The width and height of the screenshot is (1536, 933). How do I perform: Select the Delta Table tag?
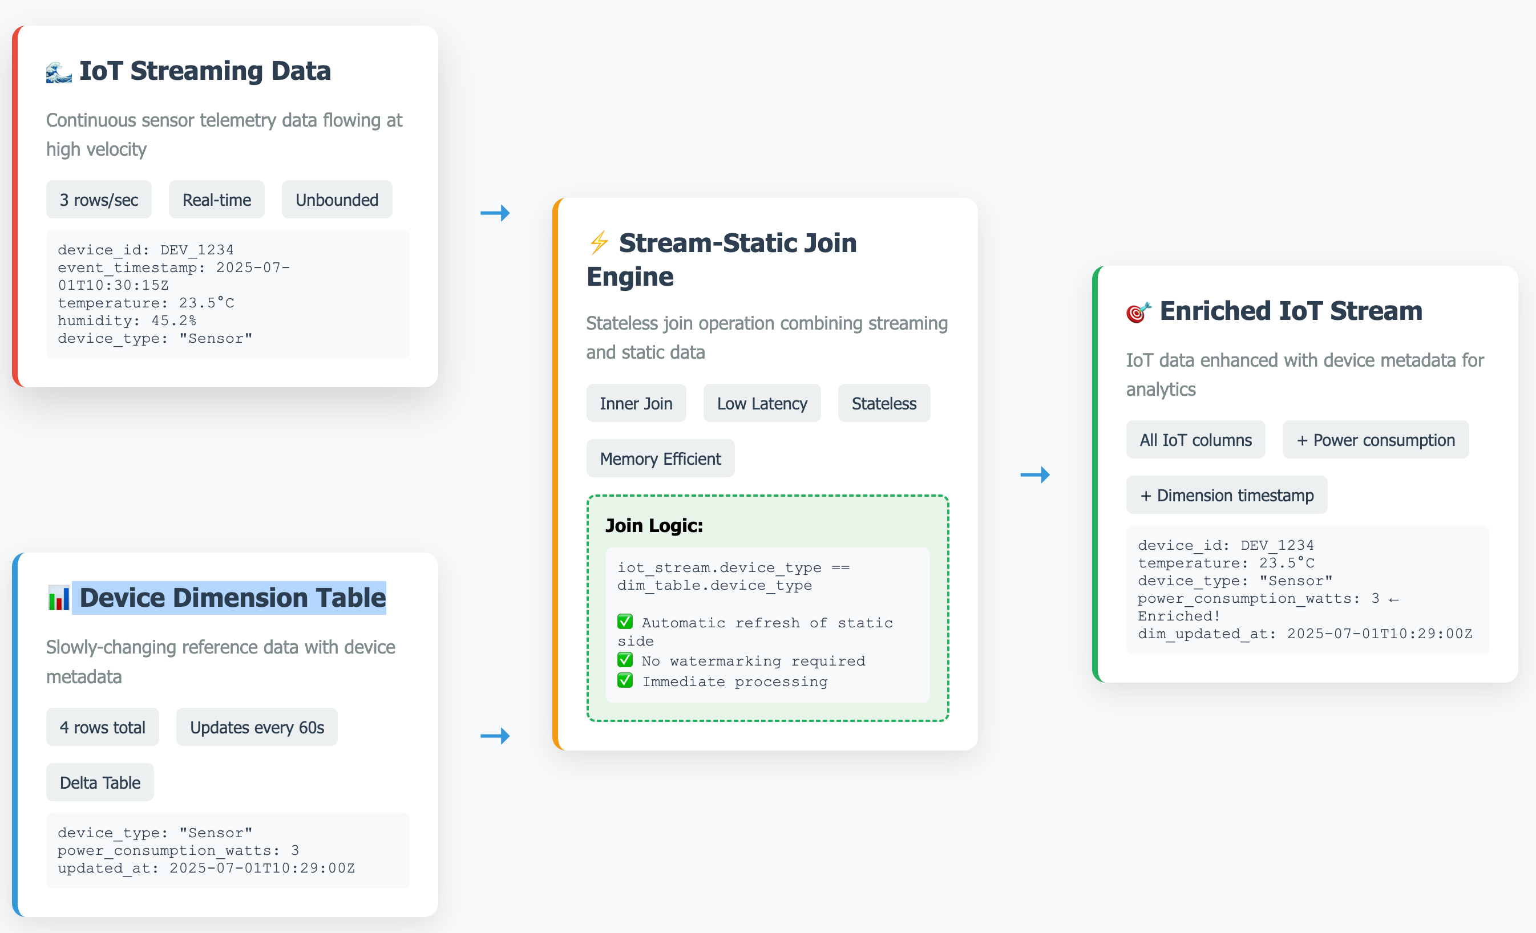coord(100,783)
